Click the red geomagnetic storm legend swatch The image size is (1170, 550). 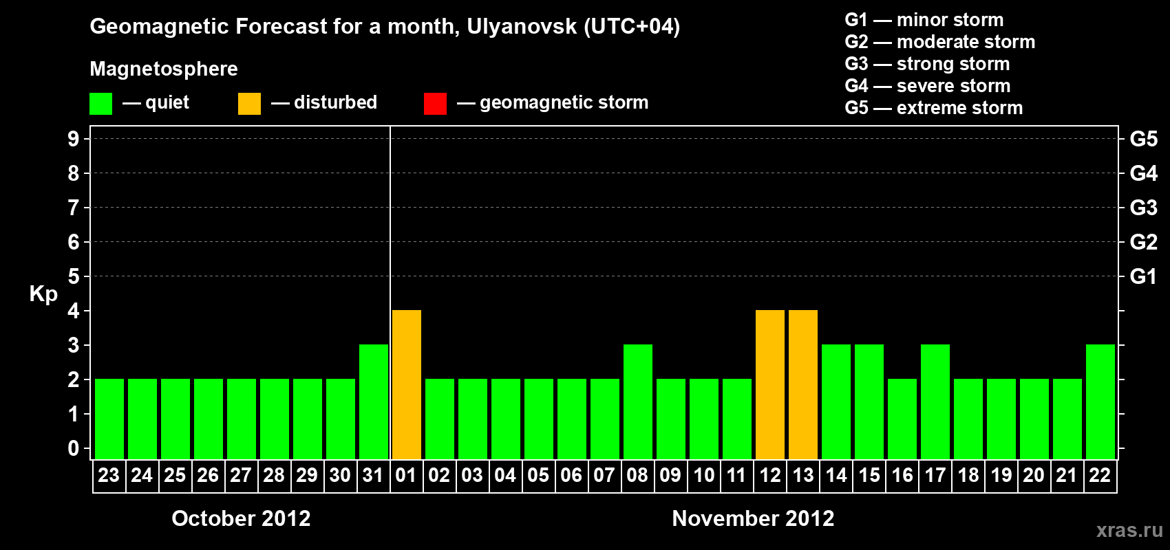point(435,104)
